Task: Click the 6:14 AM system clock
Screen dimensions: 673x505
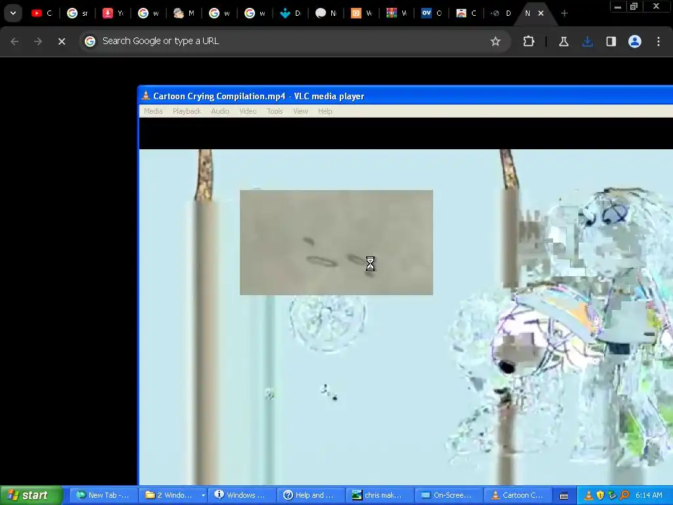Action: coord(649,496)
